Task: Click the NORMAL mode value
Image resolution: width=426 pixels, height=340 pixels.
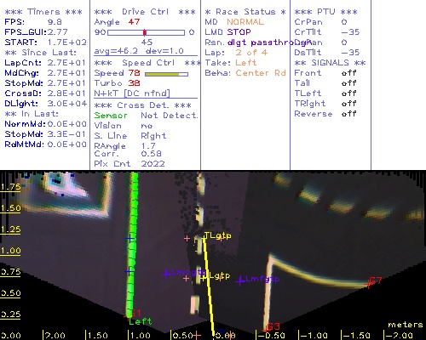Action: click(245, 22)
